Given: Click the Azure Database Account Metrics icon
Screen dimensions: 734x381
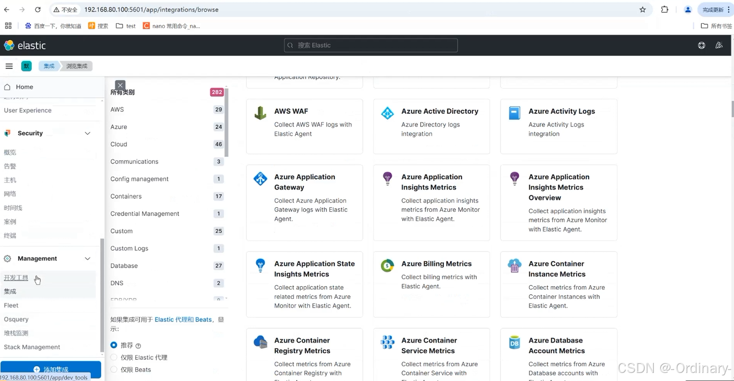Looking at the screenshot, I should (x=515, y=342).
